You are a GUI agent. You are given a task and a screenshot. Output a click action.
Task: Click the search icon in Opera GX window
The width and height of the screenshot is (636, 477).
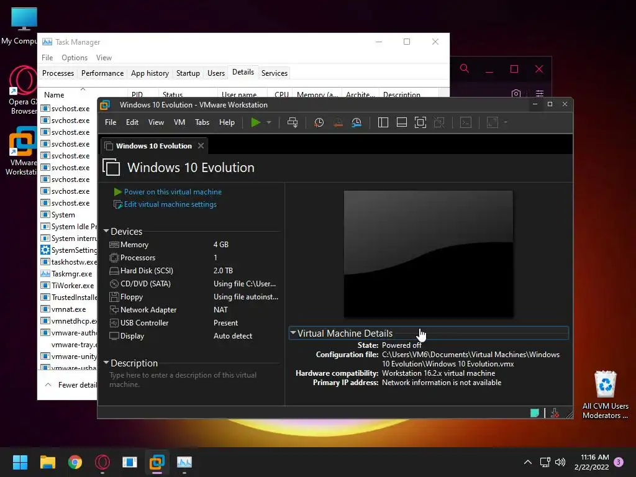tap(465, 68)
